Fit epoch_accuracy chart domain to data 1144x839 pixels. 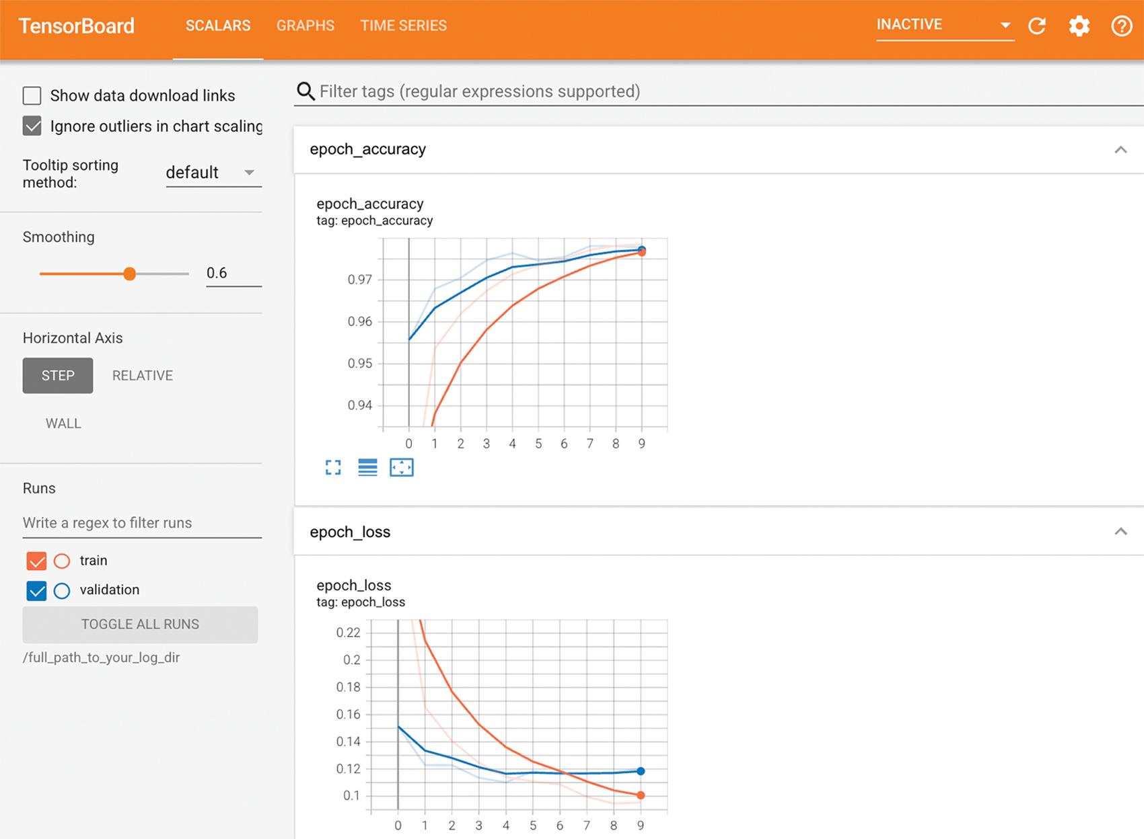click(x=402, y=467)
